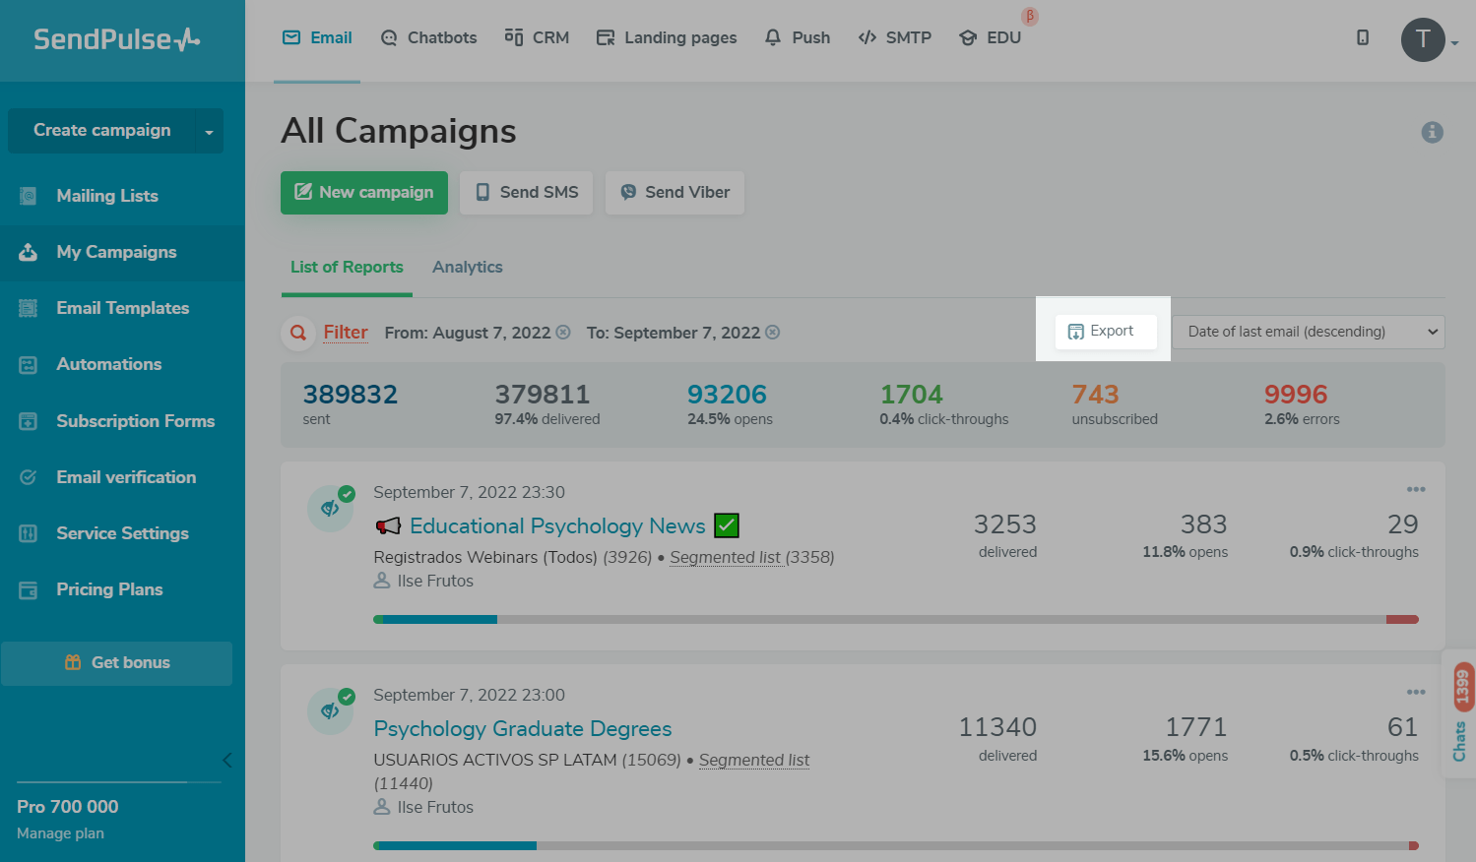Image resolution: width=1476 pixels, height=862 pixels.
Task: Click the green checkmark next to Educational Psychology News
Action: click(x=727, y=526)
